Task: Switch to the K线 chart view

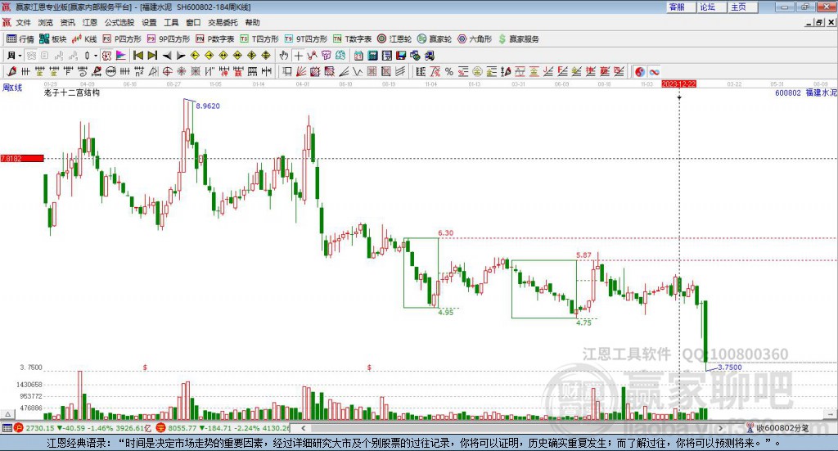Action: (x=84, y=39)
